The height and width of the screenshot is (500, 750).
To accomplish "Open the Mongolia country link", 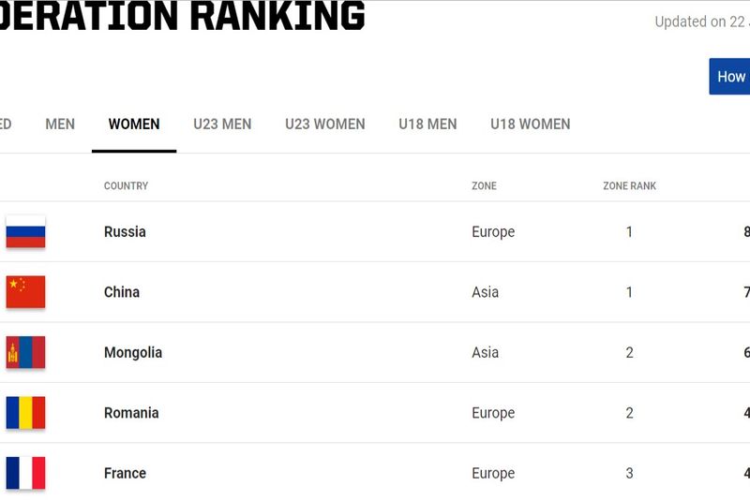I will click(x=133, y=353).
